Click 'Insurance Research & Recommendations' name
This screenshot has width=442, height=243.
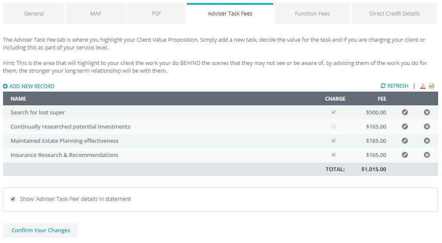pos(64,155)
